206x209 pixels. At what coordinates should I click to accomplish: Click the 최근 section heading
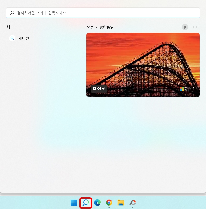coord(10,27)
